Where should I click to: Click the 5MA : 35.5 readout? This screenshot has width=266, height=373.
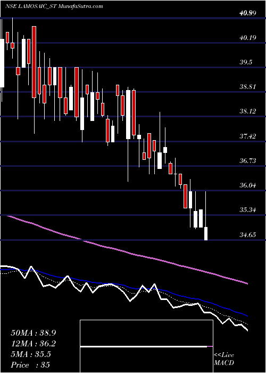coord(30,354)
